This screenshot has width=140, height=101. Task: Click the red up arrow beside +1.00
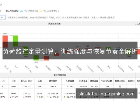(11, 97)
